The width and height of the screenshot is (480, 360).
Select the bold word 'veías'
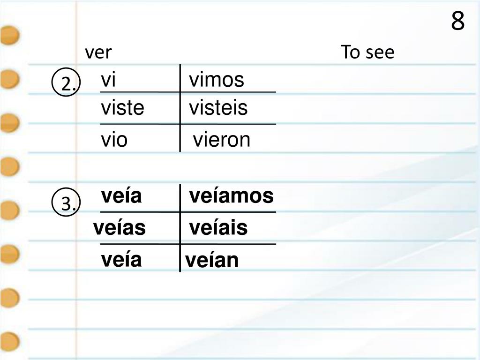click(120, 228)
